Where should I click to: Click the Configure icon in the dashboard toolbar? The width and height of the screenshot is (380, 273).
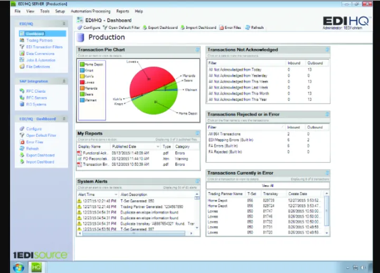(x=80, y=27)
